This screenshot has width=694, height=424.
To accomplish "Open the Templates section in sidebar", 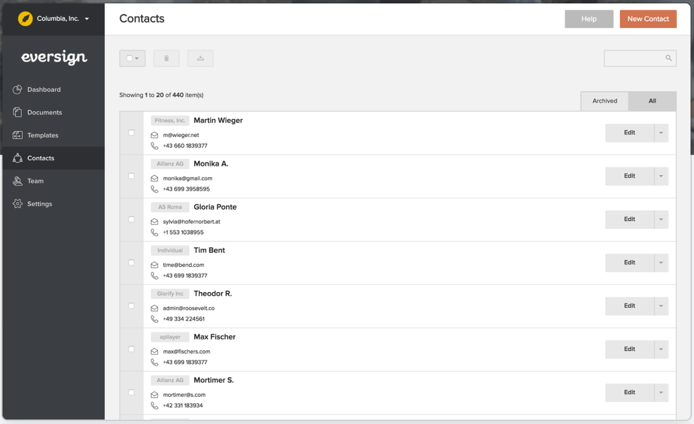I will 42,135.
